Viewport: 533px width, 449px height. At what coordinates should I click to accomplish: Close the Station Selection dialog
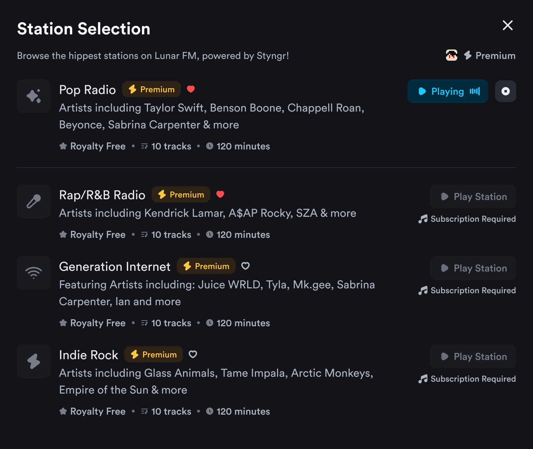(x=507, y=25)
